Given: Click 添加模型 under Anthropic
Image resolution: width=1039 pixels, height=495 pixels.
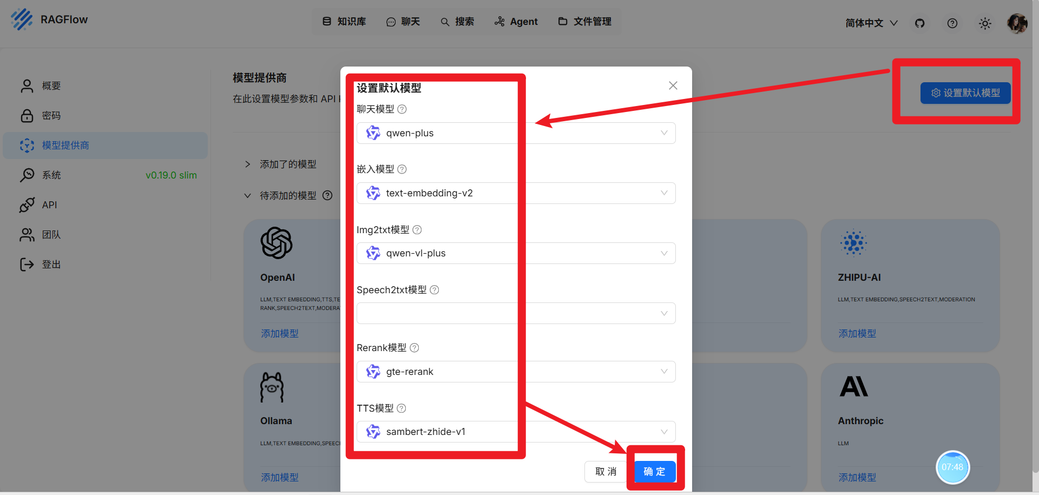Looking at the screenshot, I should (x=857, y=478).
